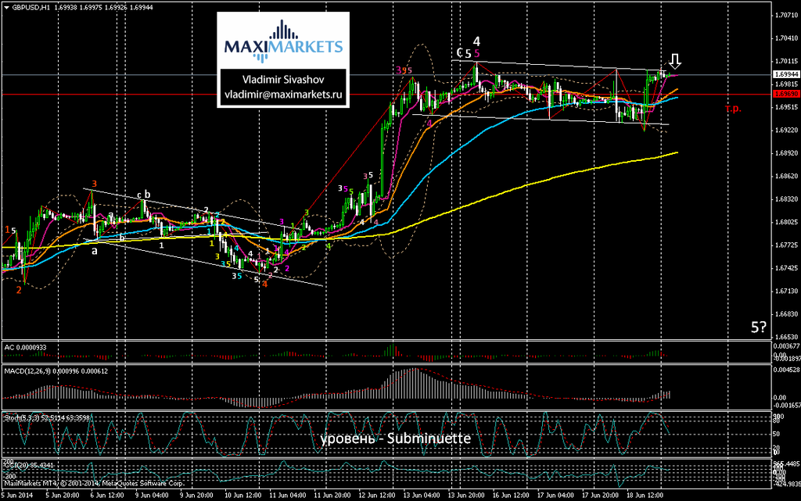Screen dimensions: 801x501
Task: Click the current price tag 1.69944
Action: (x=785, y=74)
